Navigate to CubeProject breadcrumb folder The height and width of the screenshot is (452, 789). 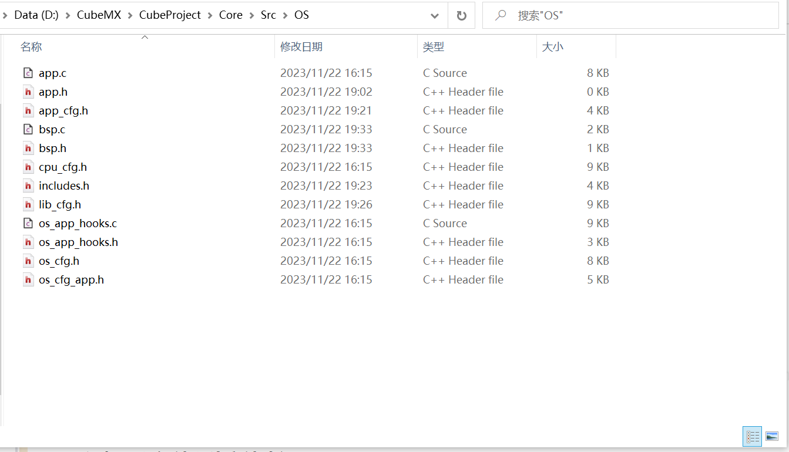tap(170, 15)
